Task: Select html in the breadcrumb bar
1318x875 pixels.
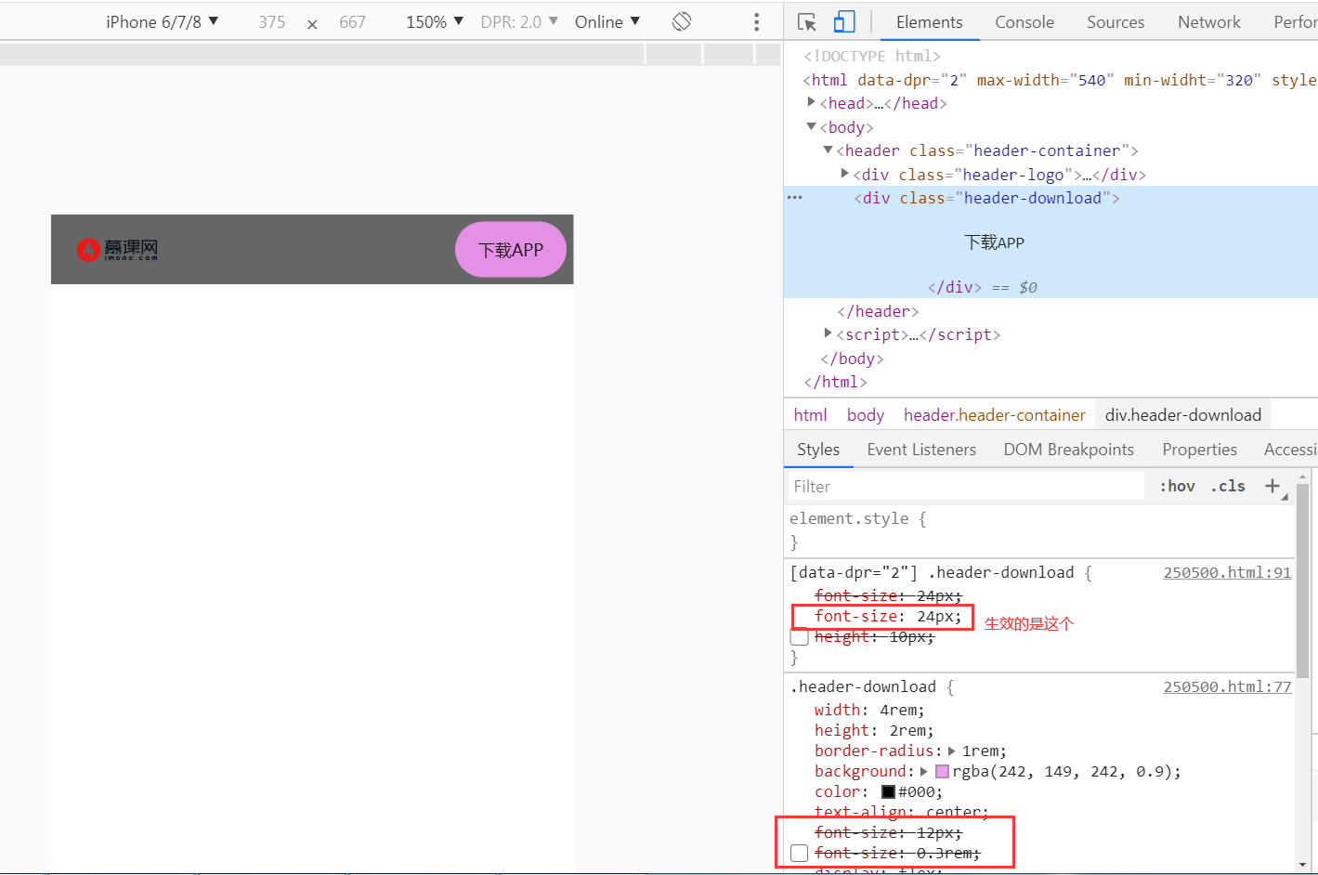Action: (x=810, y=415)
